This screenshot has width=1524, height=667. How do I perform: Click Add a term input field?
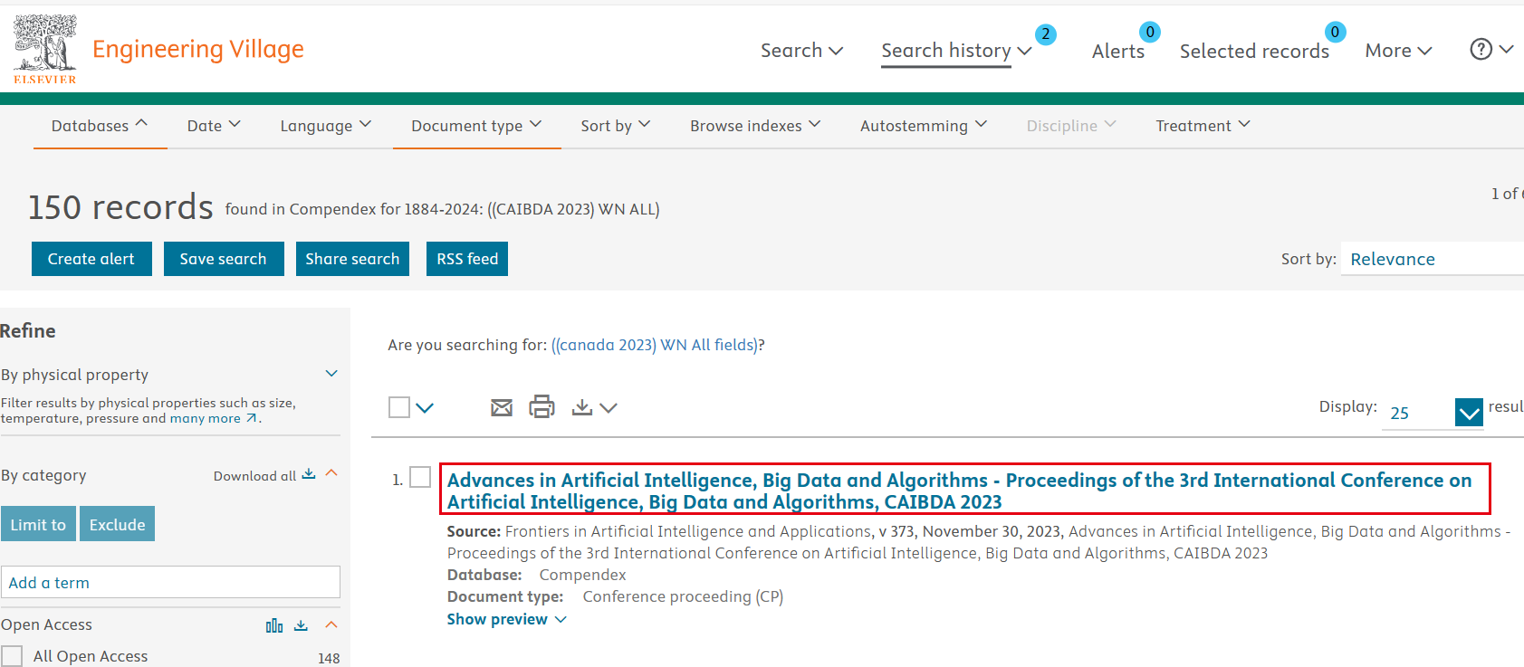(x=170, y=582)
